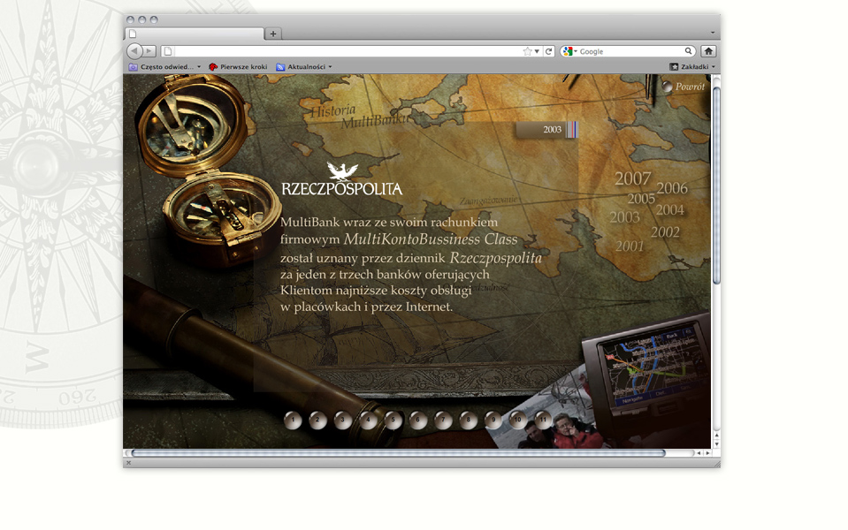
Task: Click the Google search engine icon
Action: pyautogui.click(x=568, y=51)
